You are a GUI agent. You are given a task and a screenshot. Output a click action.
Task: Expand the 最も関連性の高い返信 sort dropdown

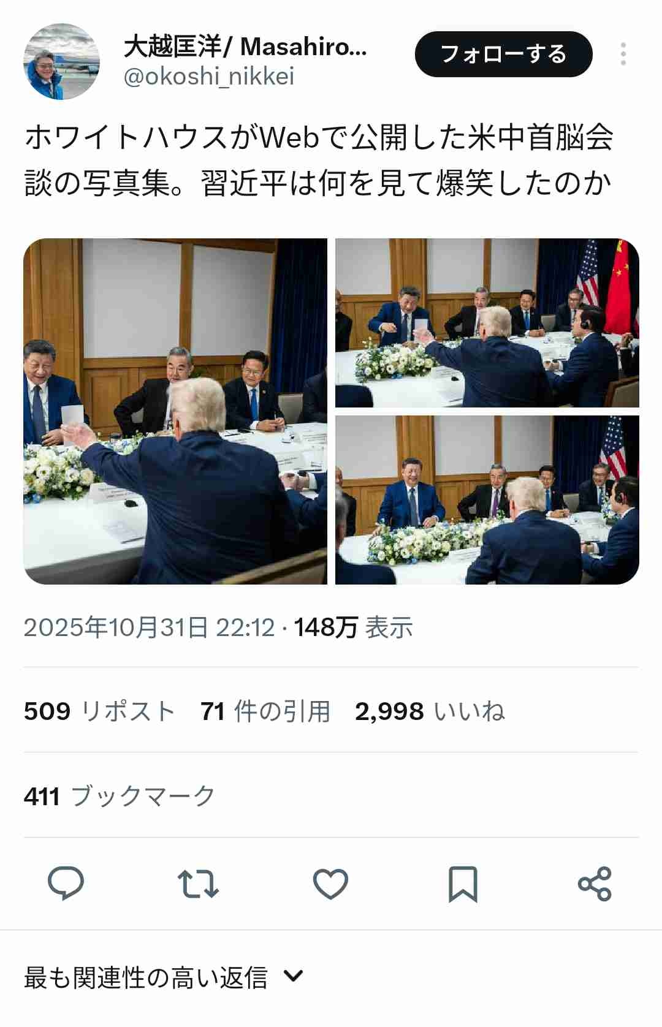pyautogui.click(x=164, y=977)
